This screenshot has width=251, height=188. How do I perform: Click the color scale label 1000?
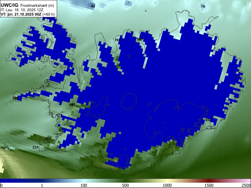pos(167,185)
